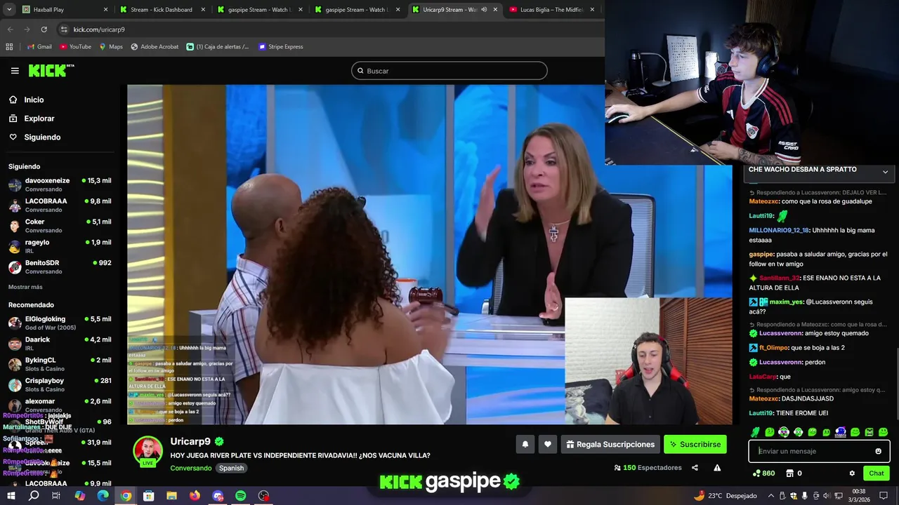Click the Regala Suscripciones button
Image resolution: width=899 pixels, height=505 pixels.
[610, 444]
